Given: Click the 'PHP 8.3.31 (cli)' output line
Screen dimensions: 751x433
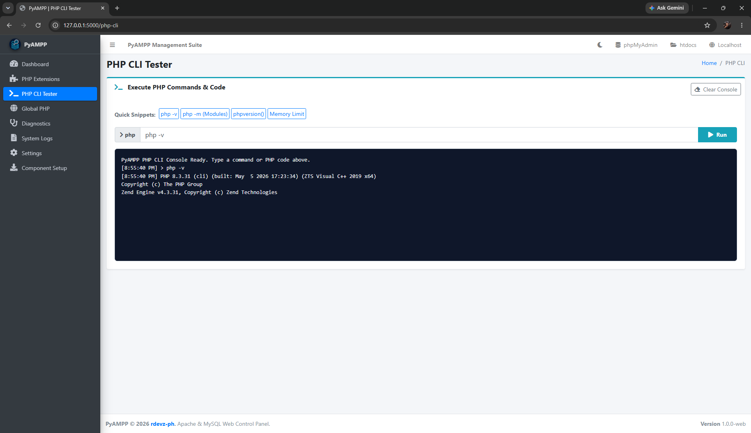Looking at the screenshot, I should [x=249, y=176].
